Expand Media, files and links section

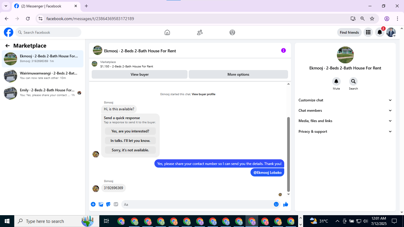(x=345, y=121)
